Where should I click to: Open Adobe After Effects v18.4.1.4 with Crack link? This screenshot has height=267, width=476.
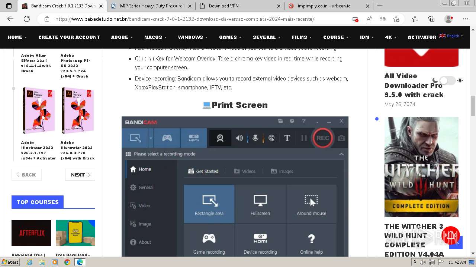click(36, 63)
